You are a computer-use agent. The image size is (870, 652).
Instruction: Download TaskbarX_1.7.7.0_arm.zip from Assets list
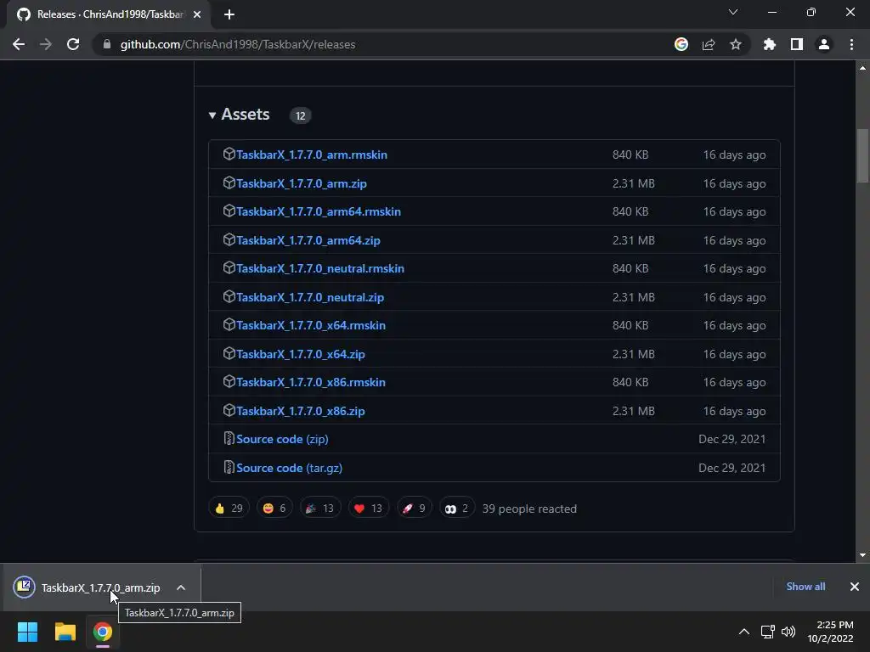pos(302,183)
